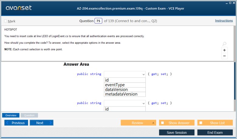Click the End Exam button

(x=215, y=133)
